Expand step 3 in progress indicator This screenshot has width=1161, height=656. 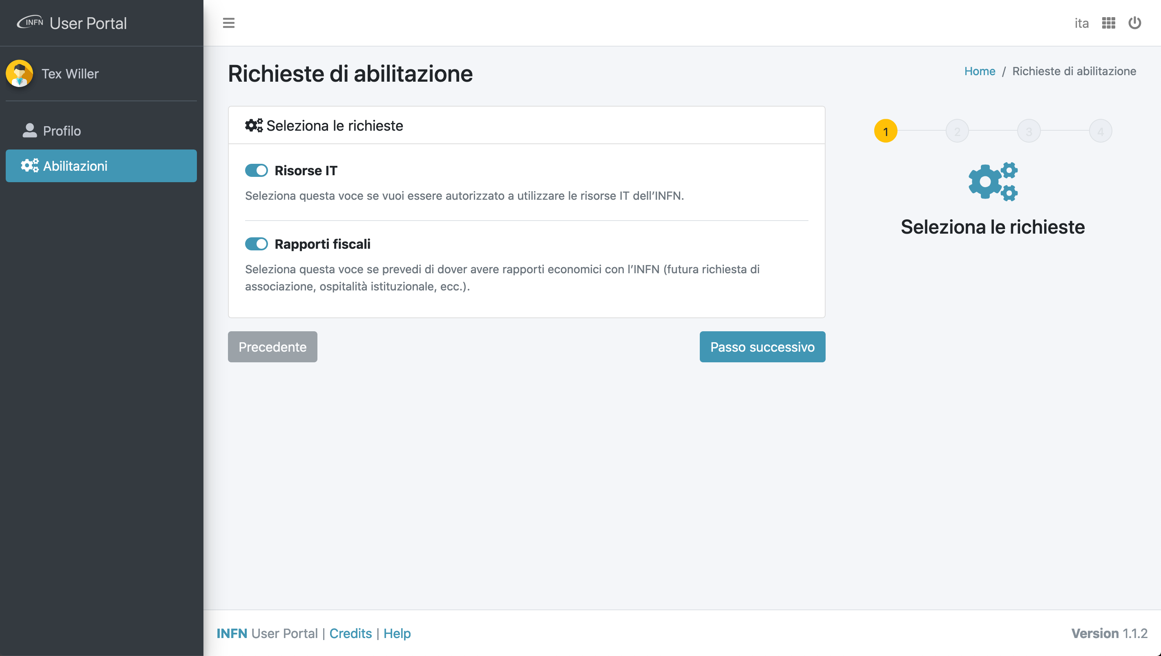(x=1029, y=131)
